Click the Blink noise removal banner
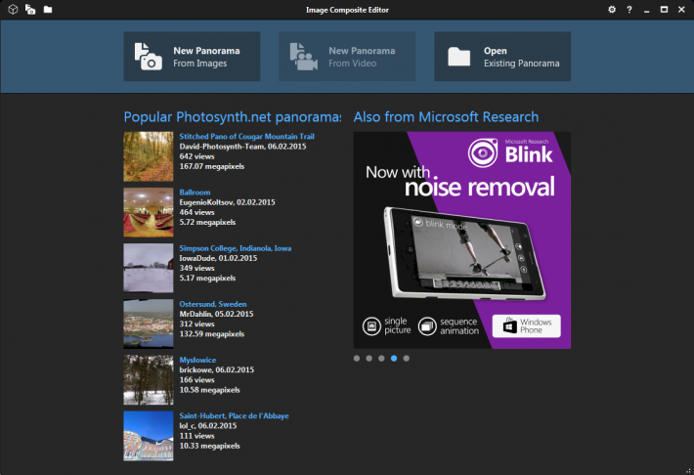This screenshot has width=694, height=475. click(x=462, y=239)
